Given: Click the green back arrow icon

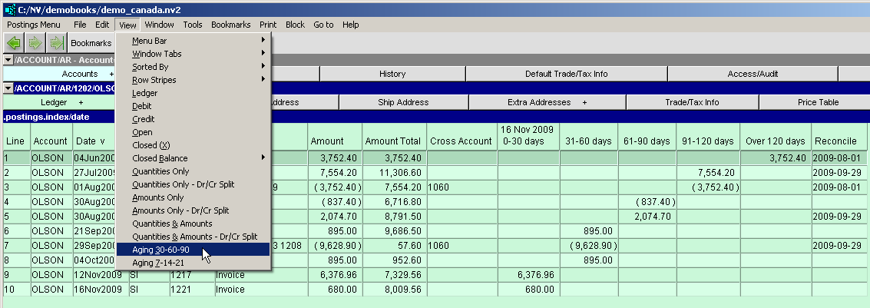Looking at the screenshot, I should [x=14, y=43].
